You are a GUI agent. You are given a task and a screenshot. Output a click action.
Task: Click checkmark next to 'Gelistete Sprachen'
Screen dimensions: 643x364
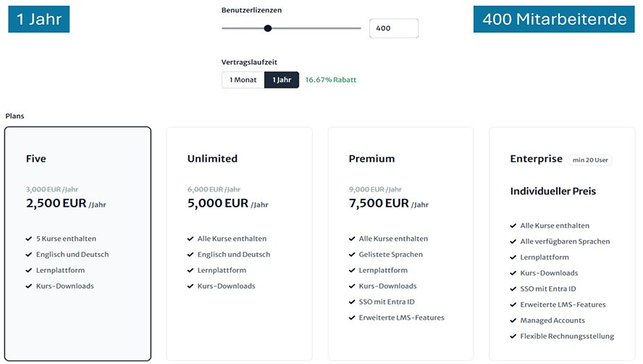tap(351, 255)
